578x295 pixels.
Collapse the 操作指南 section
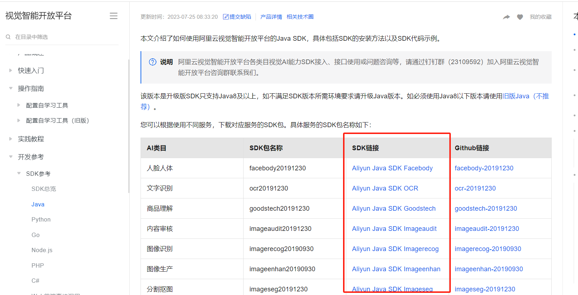[11, 88]
